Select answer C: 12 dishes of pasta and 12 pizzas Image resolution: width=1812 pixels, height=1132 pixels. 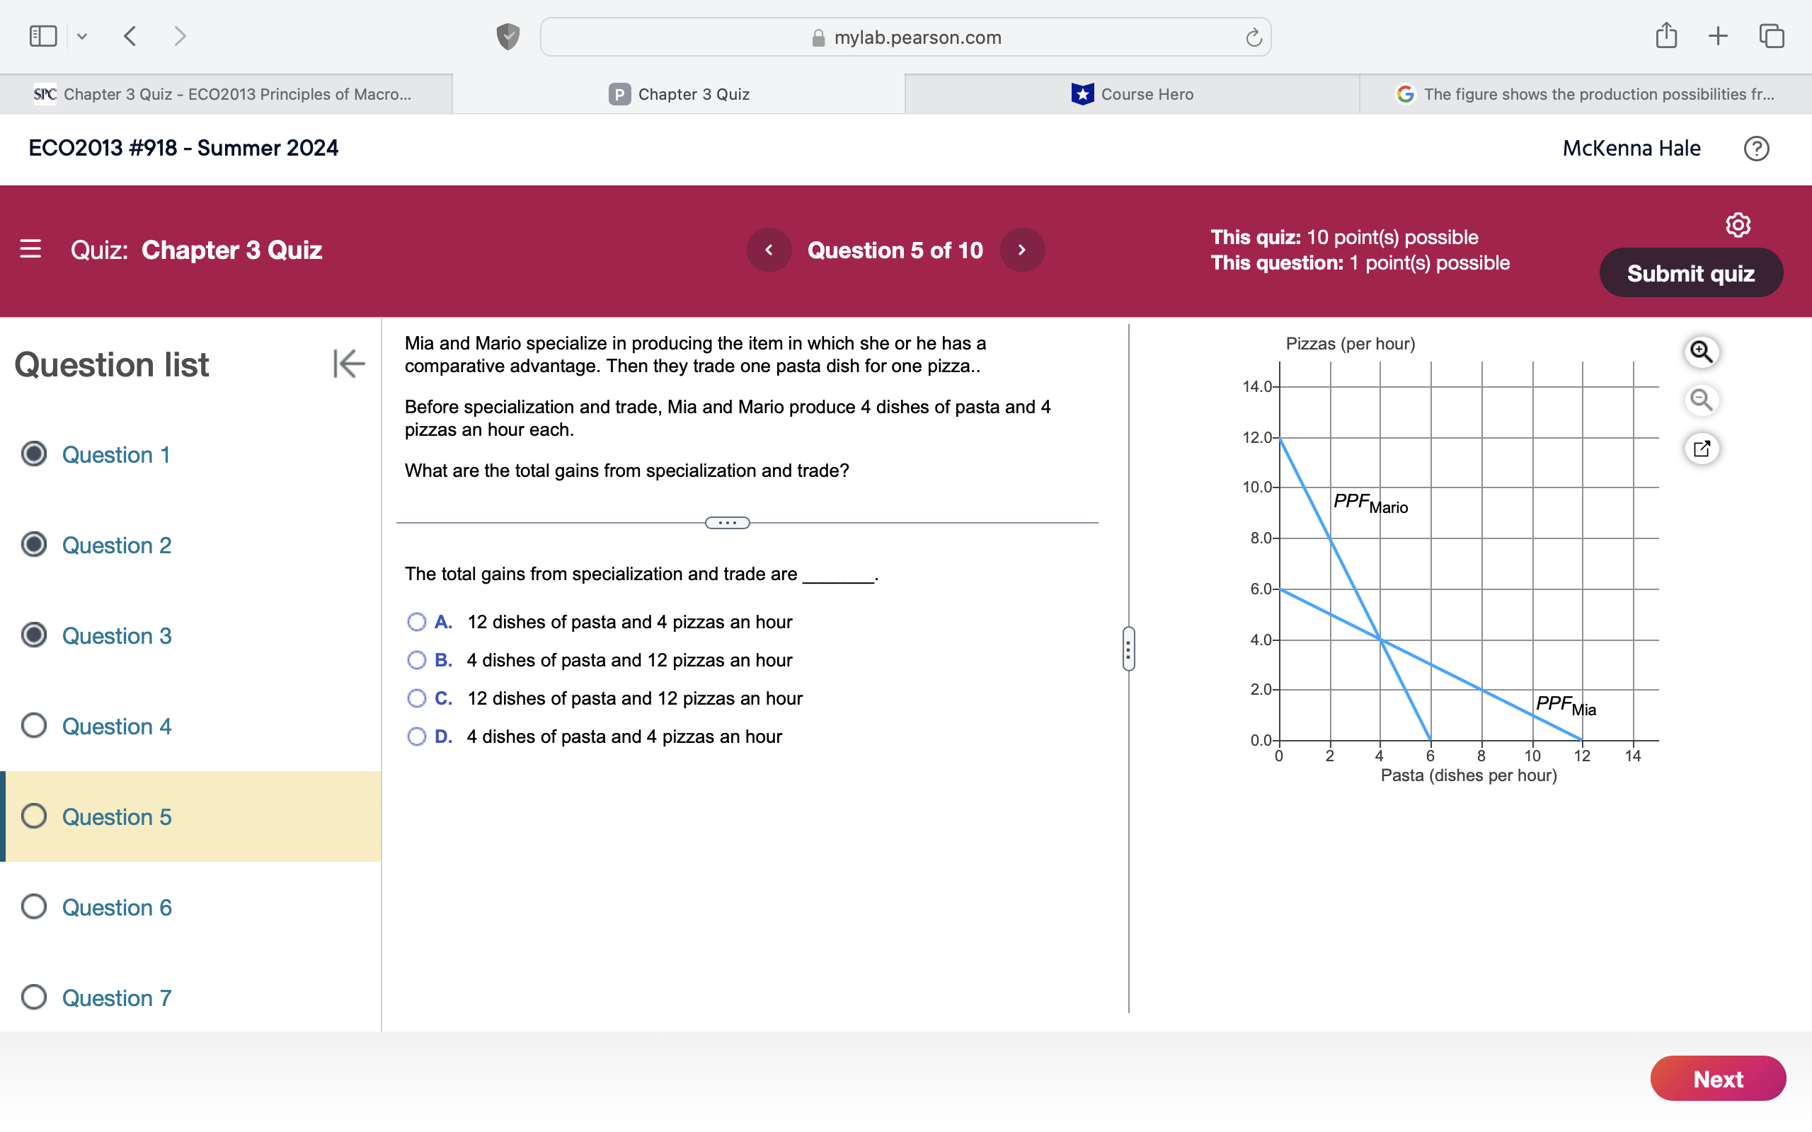pyautogui.click(x=416, y=698)
